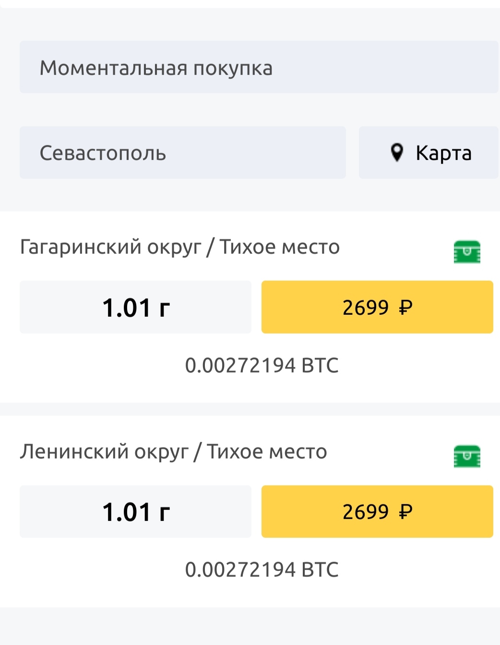Expand the Севастополь city selector
This screenshot has width=500, height=645.
click(x=182, y=153)
